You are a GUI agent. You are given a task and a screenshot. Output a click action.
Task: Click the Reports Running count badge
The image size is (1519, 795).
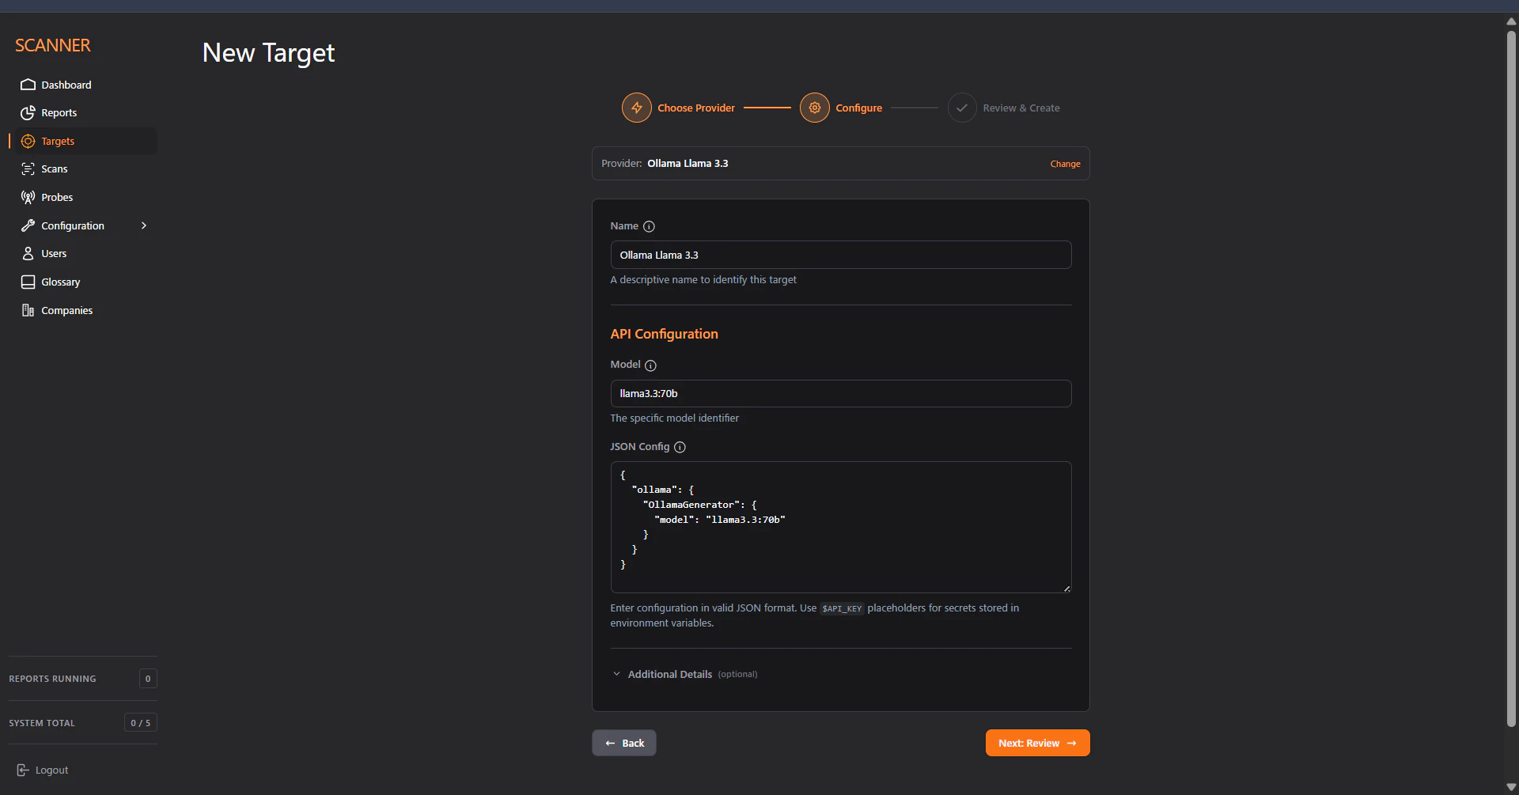(x=148, y=679)
